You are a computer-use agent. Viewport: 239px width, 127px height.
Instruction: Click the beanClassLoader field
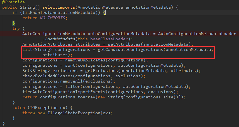tap(109, 39)
